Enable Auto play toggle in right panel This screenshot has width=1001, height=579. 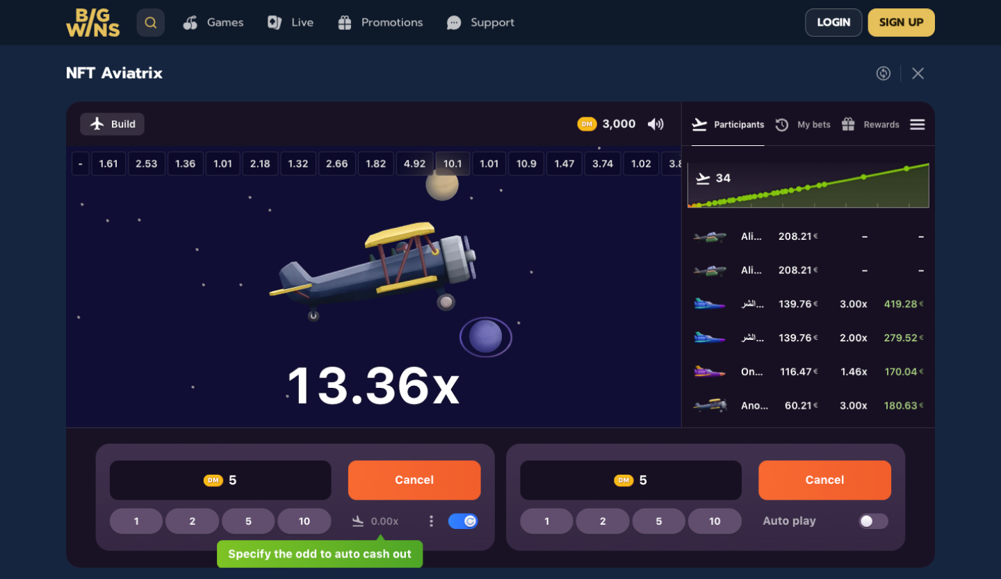(872, 521)
